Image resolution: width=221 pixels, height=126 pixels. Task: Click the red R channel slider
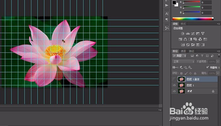(x=192, y=2)
